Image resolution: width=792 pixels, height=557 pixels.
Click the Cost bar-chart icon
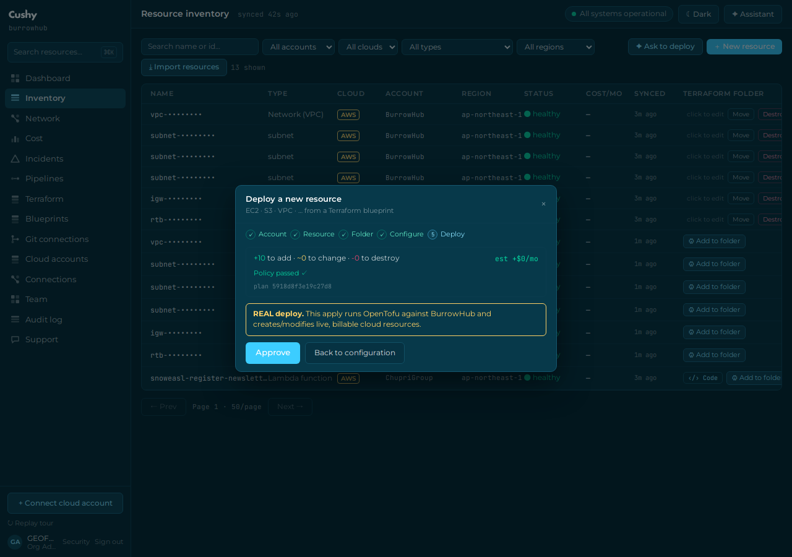[x=15, y=139]
